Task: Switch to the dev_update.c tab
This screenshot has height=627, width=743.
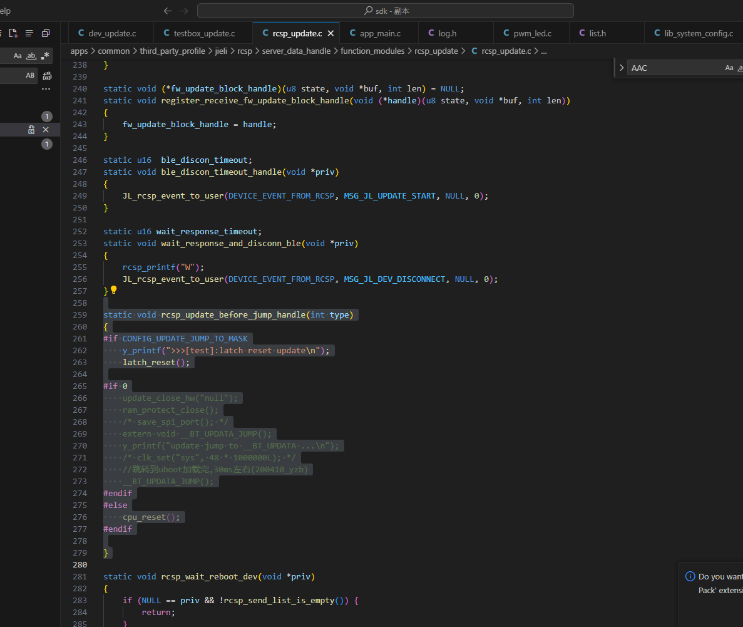Action: (x=111, y=33)
